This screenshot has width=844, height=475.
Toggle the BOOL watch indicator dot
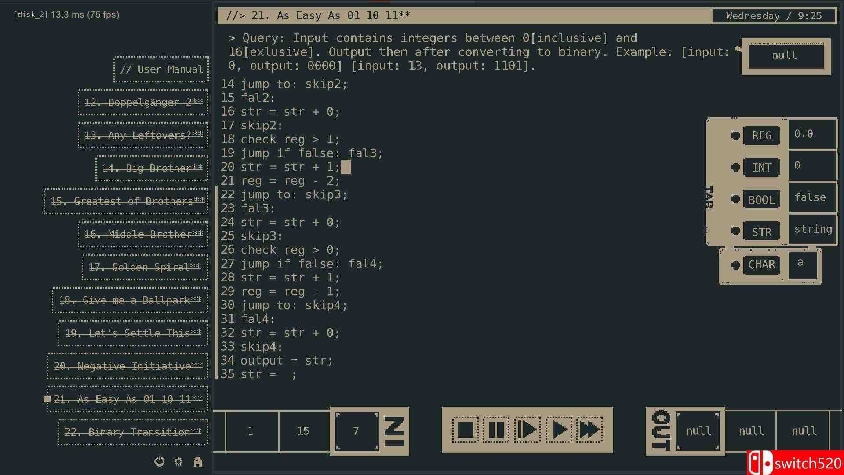pyautogui.click(x=735, y=199)
